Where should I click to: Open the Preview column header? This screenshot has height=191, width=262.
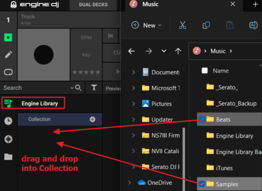[113, 88]
